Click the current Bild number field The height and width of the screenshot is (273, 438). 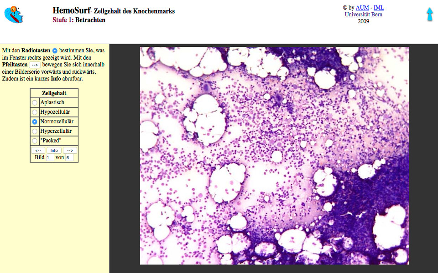50,157
